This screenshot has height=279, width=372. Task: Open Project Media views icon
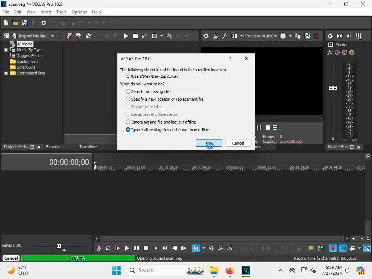(x=154, y=36)
